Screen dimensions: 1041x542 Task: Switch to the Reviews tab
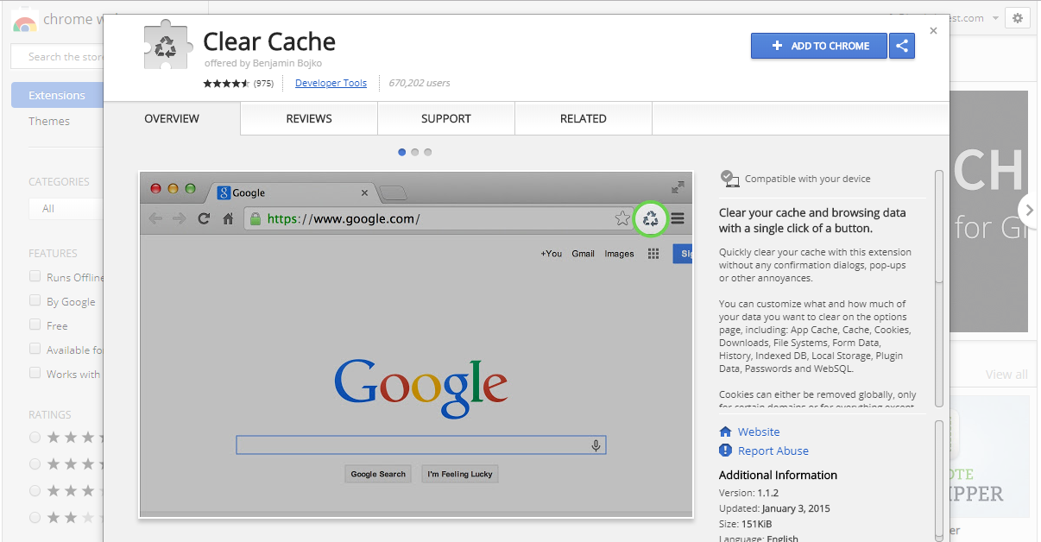click(309, 119)
